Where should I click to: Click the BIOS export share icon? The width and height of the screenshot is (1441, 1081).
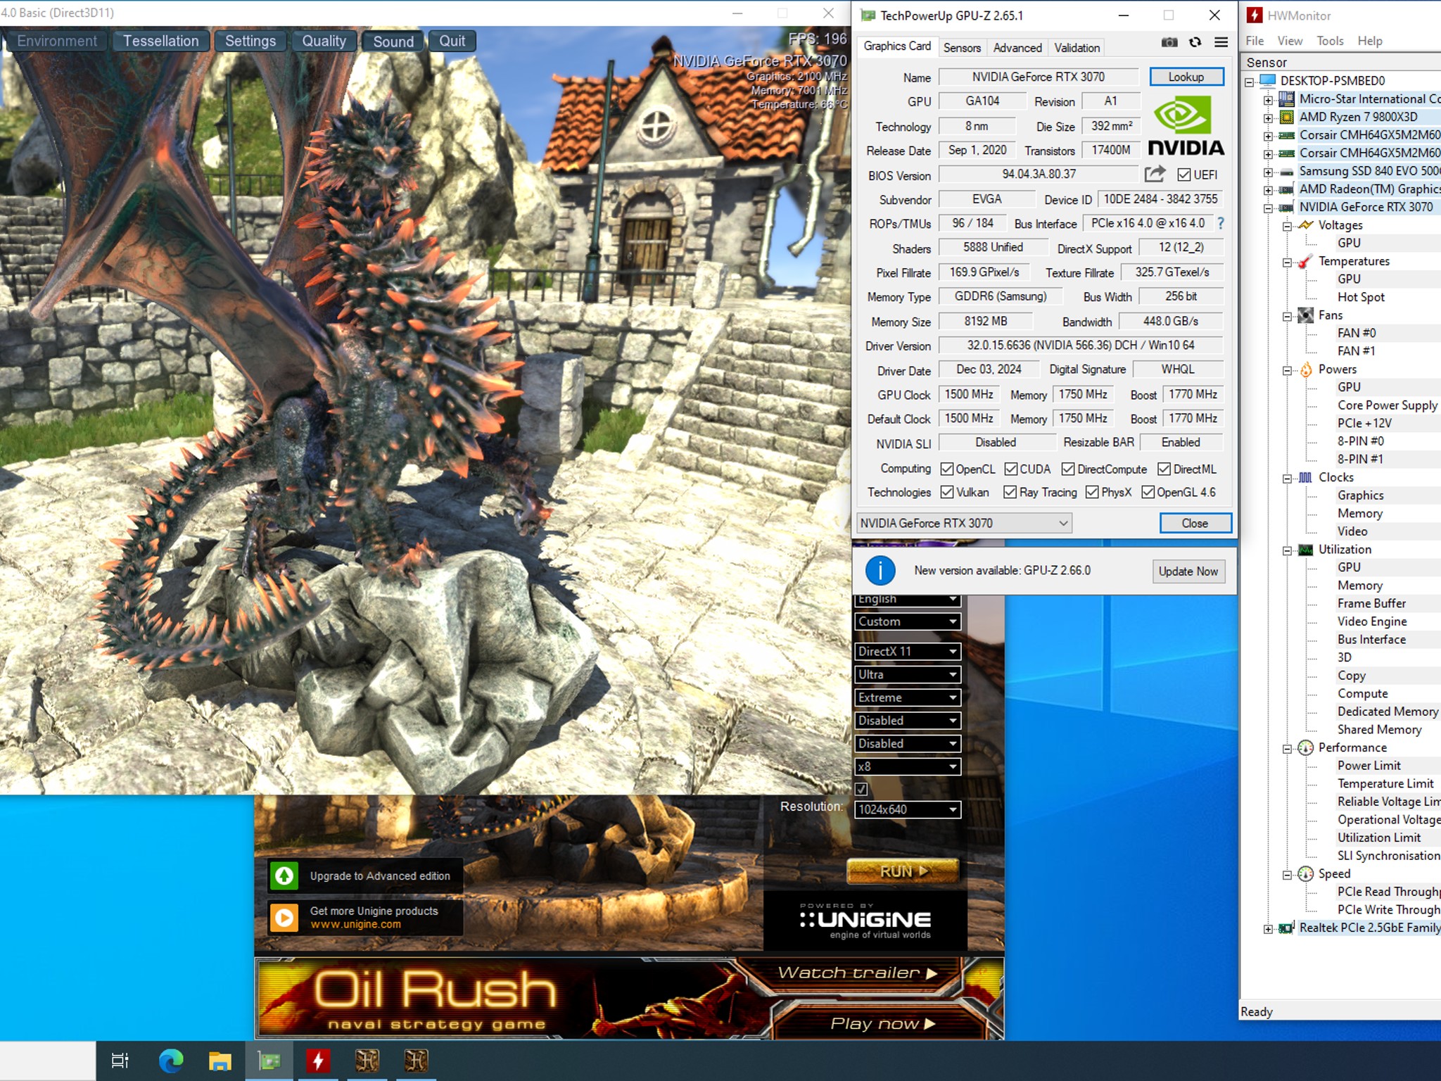[x=1155, y=174]
